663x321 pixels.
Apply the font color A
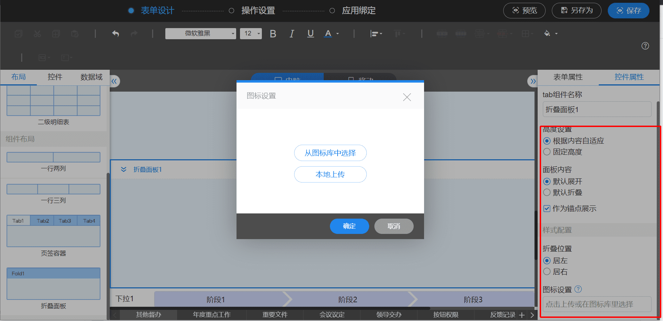pyautogui.click(x=328, y=34)
